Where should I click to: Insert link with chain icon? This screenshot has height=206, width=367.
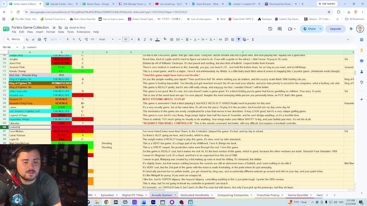[x=220, y=39]
